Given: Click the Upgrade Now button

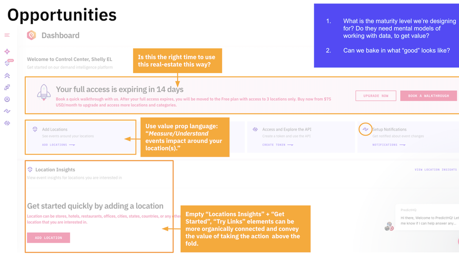Looking at the screenshot, I should click(376, 96).
